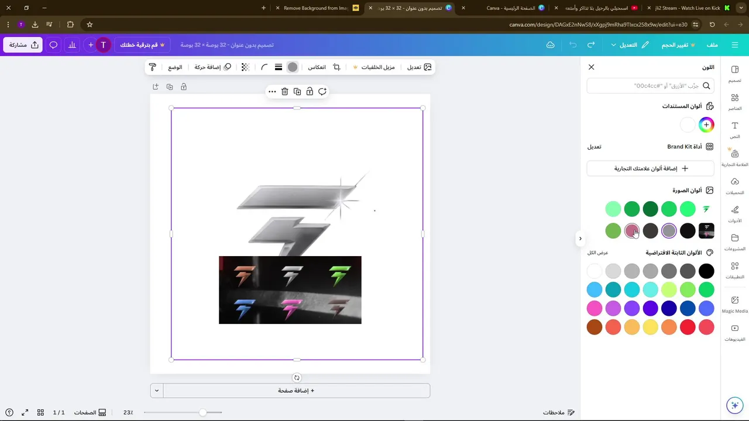The height and width of the screenshot is (421, 749).
Task: Toggle grid view in bottom bar
Action: [x=40, y=412]
